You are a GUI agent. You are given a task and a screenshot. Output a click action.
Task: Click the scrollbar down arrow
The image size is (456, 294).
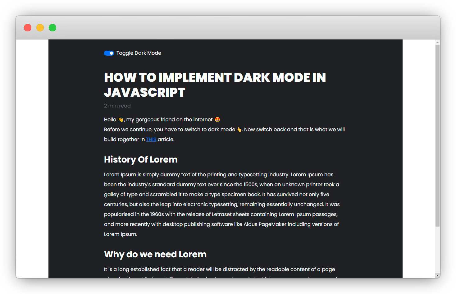point(437,275)
